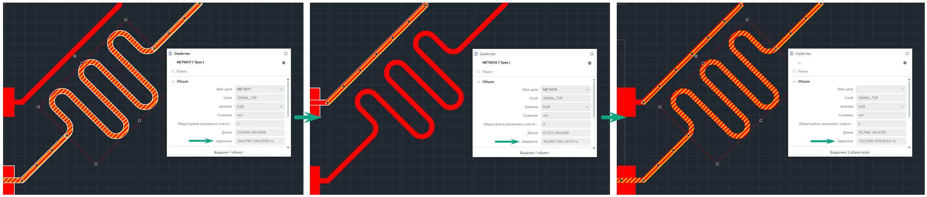
Task: Click NET0017 ( Трек ) title text
Action: click(x=190, y=62)
